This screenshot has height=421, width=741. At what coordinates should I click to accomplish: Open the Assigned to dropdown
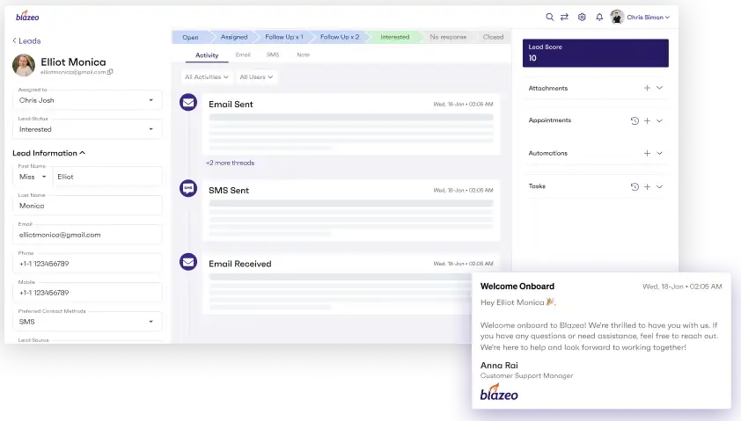[x=87, y=100]
